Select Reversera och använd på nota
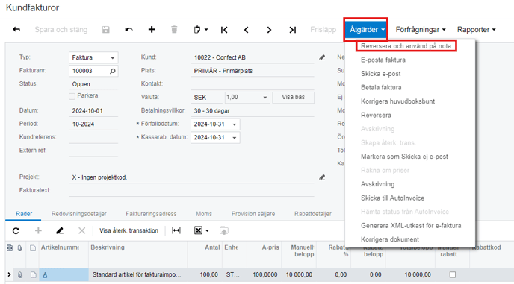Image resolution: width=514 pixels, height=284 pixels. pyautogui.click(x=406, y=46)
